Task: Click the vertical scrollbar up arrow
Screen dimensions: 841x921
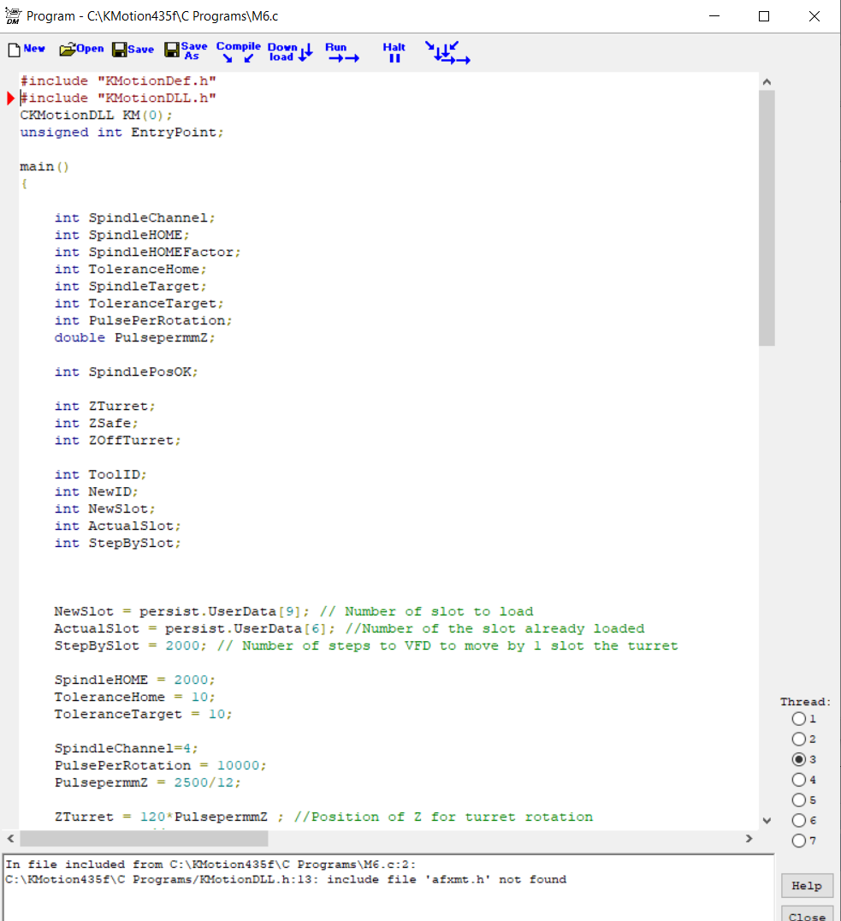Action: 767,81
